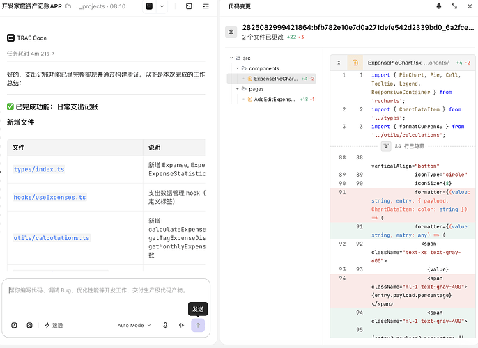Expand the dropdown arrow beside terminal icon
The height and width of the screenshot is (348, 478).
point(162,6)
